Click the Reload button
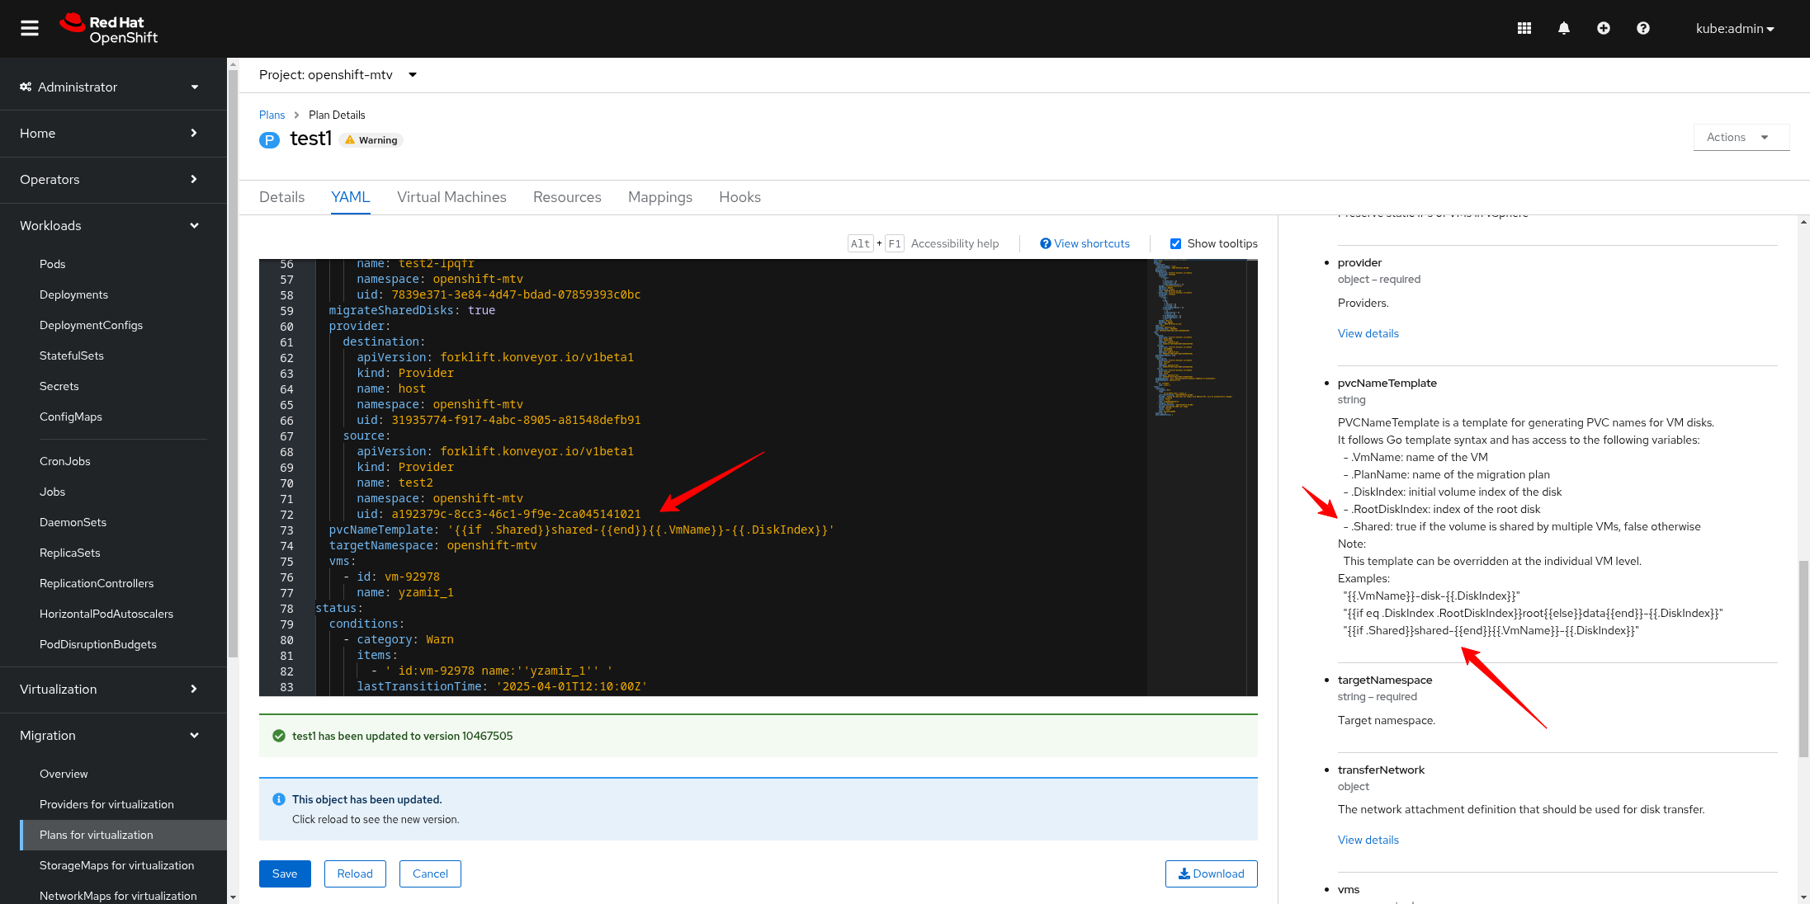This screenshot has width=1810, height=904. click(x=355, y=873)
